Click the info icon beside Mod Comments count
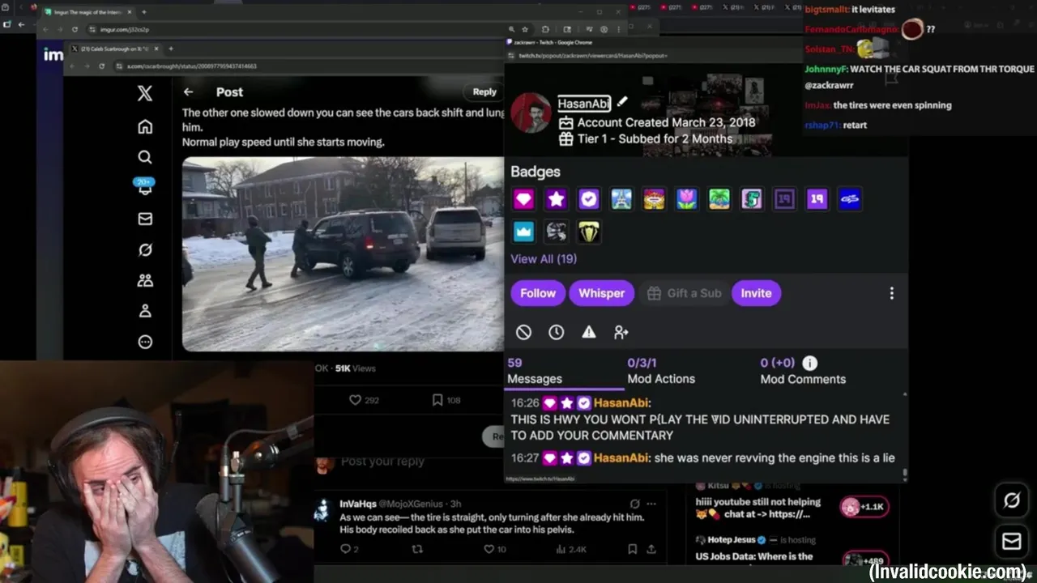The height and width of the screenshot is (583, 1037). pyautogui.click(x=809, y=363)
